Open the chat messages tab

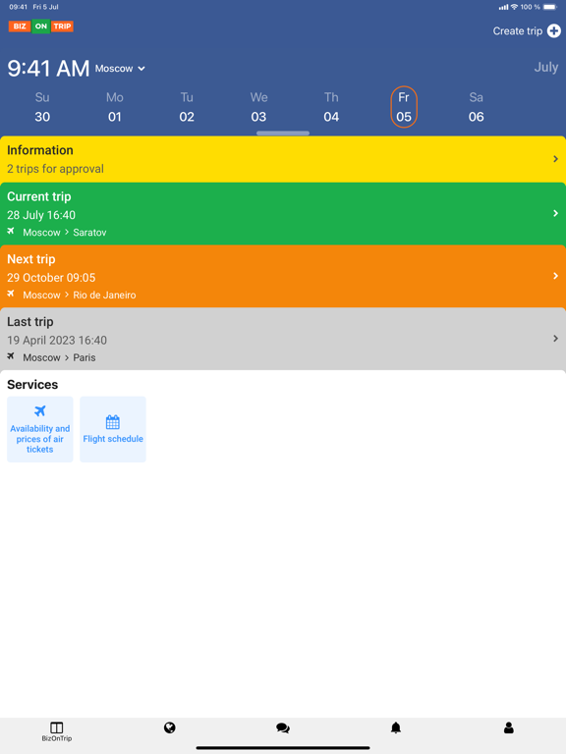(283, 728)
